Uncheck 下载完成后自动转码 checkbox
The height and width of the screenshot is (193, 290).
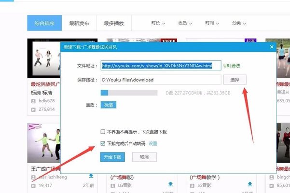tap(103, 143)
